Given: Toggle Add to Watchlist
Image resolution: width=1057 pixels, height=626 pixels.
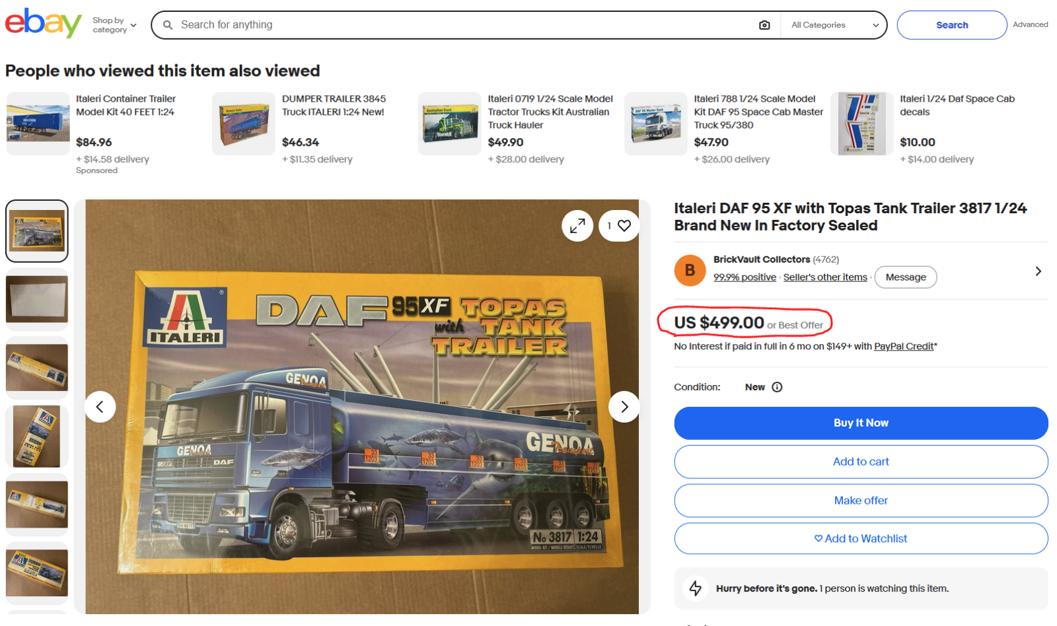Looking at the screenshot, I should tap(861, 539).
